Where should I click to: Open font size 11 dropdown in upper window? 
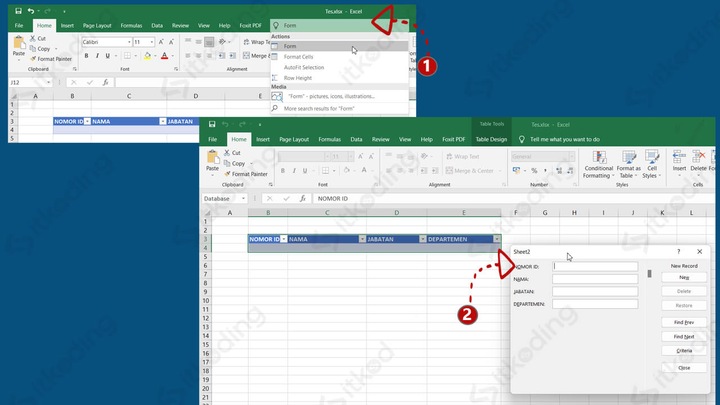152,42
